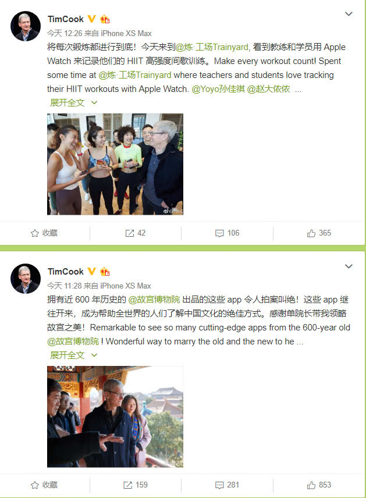This screenshot has height=498, width=366.
Task: Click the orange V verified badge, first post
Action: pos(91,19)
